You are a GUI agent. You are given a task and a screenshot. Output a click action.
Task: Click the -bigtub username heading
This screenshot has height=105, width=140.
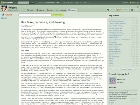point(12,8)
